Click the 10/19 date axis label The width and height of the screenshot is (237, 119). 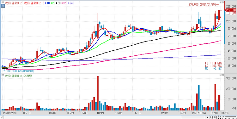point(100,113)
